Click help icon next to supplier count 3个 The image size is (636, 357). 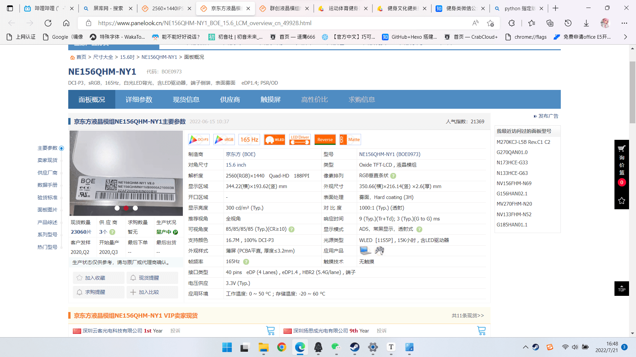[112, 232]
